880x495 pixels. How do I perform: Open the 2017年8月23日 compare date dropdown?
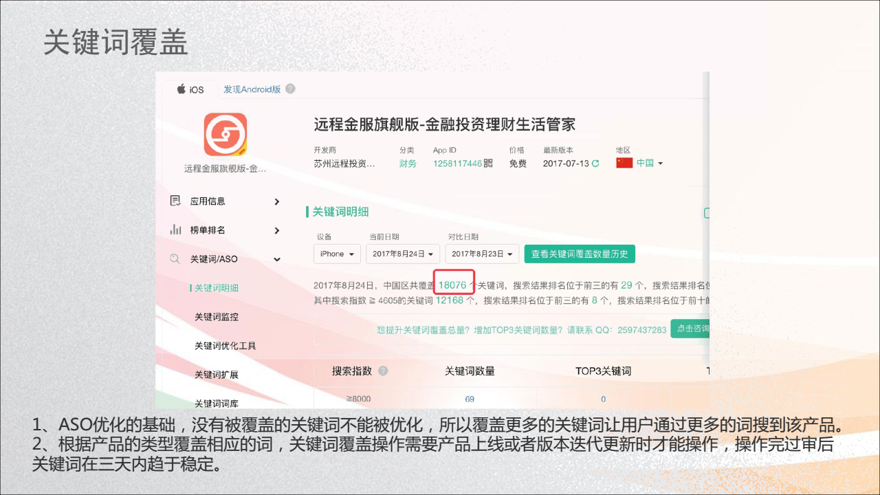(x=481, y=254)
